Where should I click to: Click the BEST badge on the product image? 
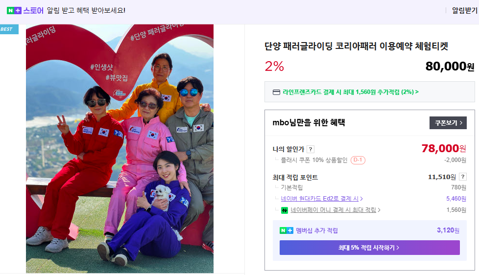pos(9,29)
